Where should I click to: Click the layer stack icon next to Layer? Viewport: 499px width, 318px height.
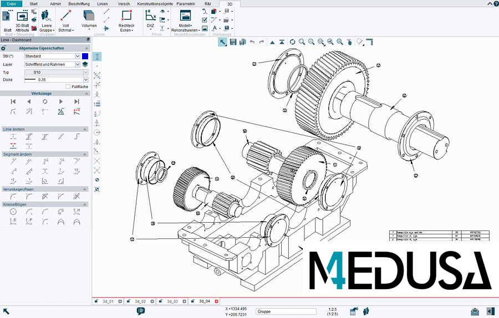point(85,64)
